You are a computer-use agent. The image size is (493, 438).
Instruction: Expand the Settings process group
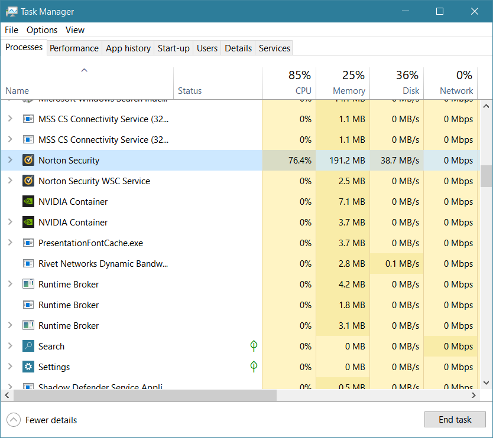pos(9,367)
